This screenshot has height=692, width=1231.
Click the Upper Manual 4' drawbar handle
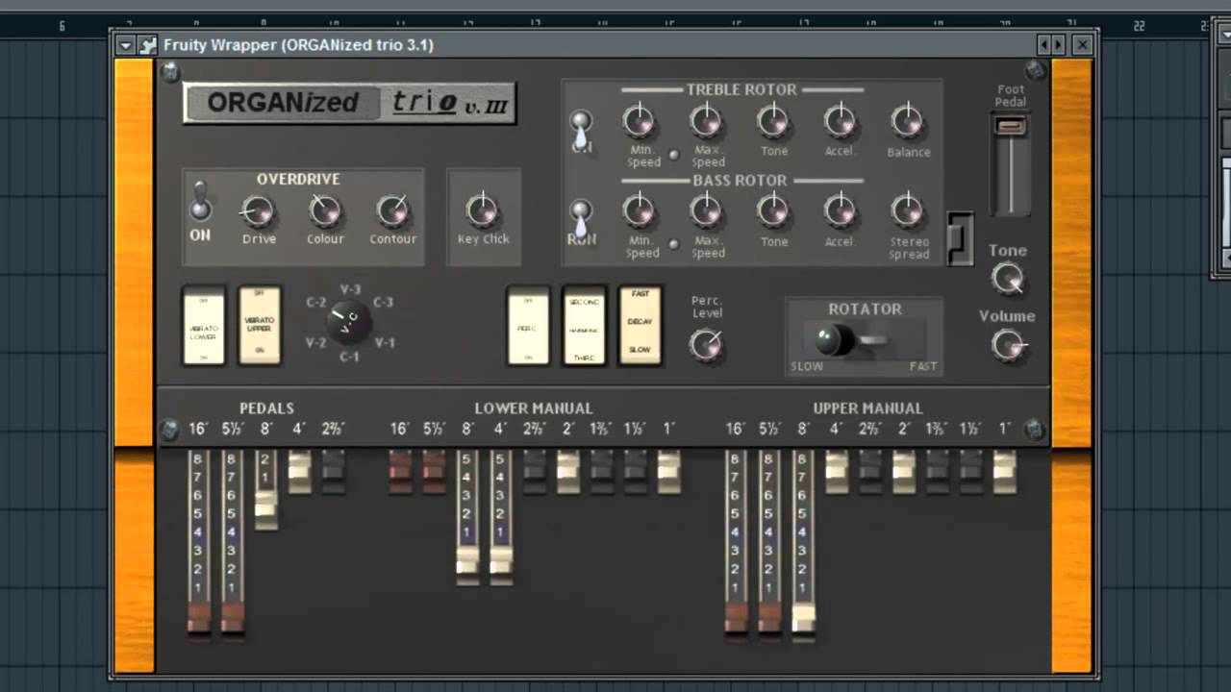[x=837, y=472]
